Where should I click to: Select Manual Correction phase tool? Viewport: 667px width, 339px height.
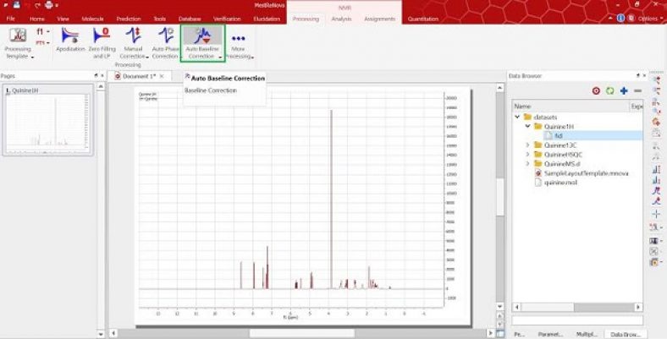pyautogui.click(x=133, y=42)
